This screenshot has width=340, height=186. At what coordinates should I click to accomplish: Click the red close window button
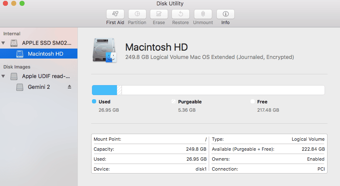click(x=5, y=3)
